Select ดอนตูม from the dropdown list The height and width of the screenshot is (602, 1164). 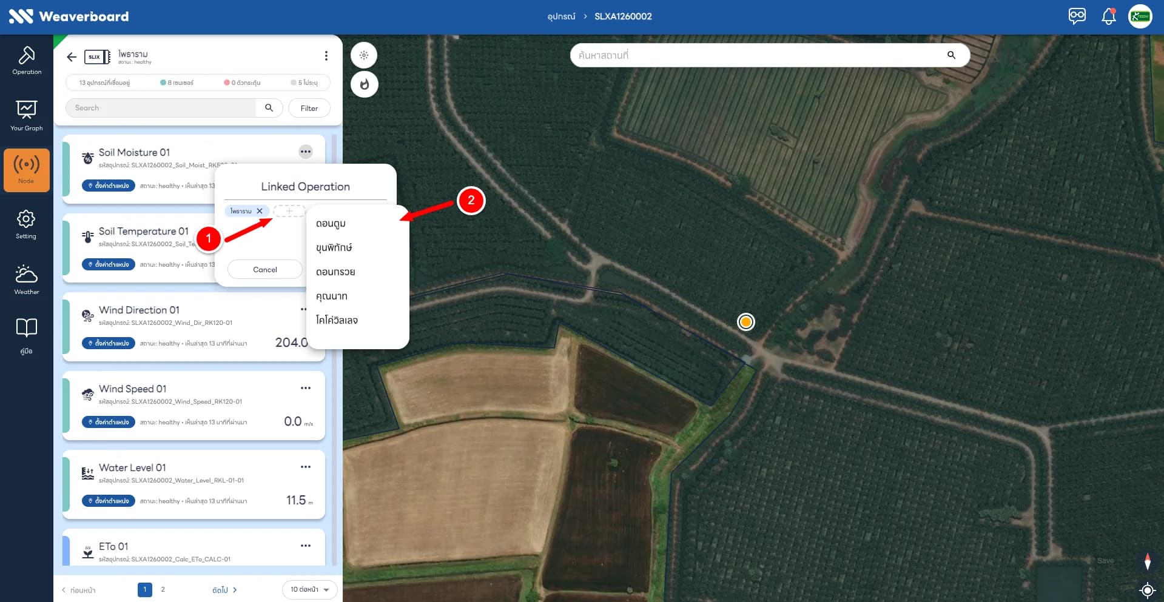[x=358, y=223]
